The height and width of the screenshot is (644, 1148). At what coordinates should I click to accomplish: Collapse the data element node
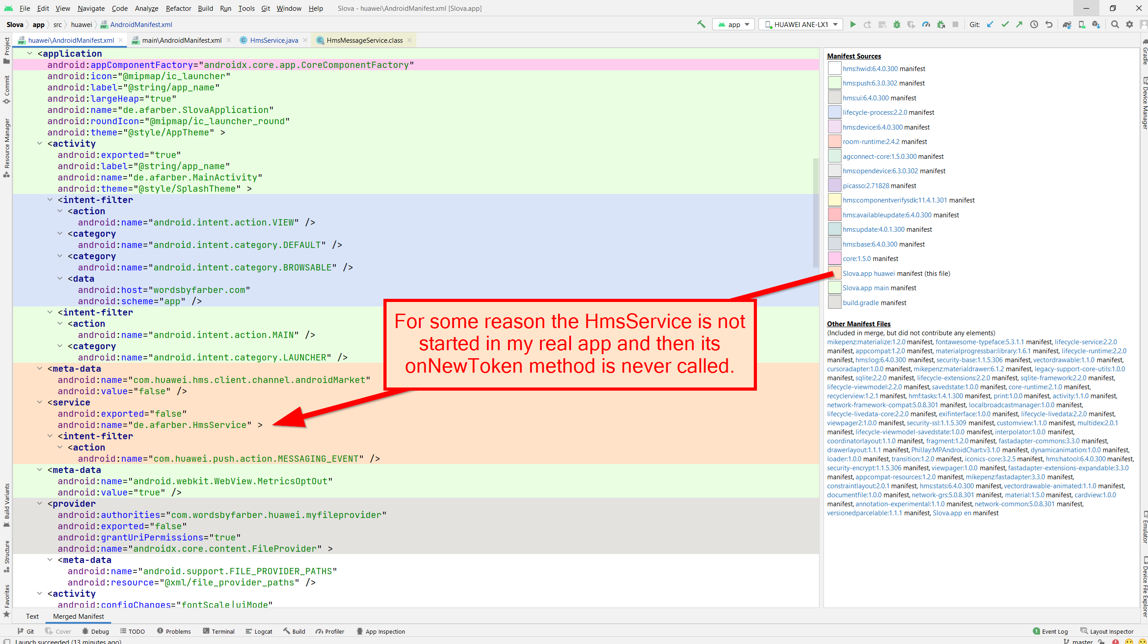60,279
